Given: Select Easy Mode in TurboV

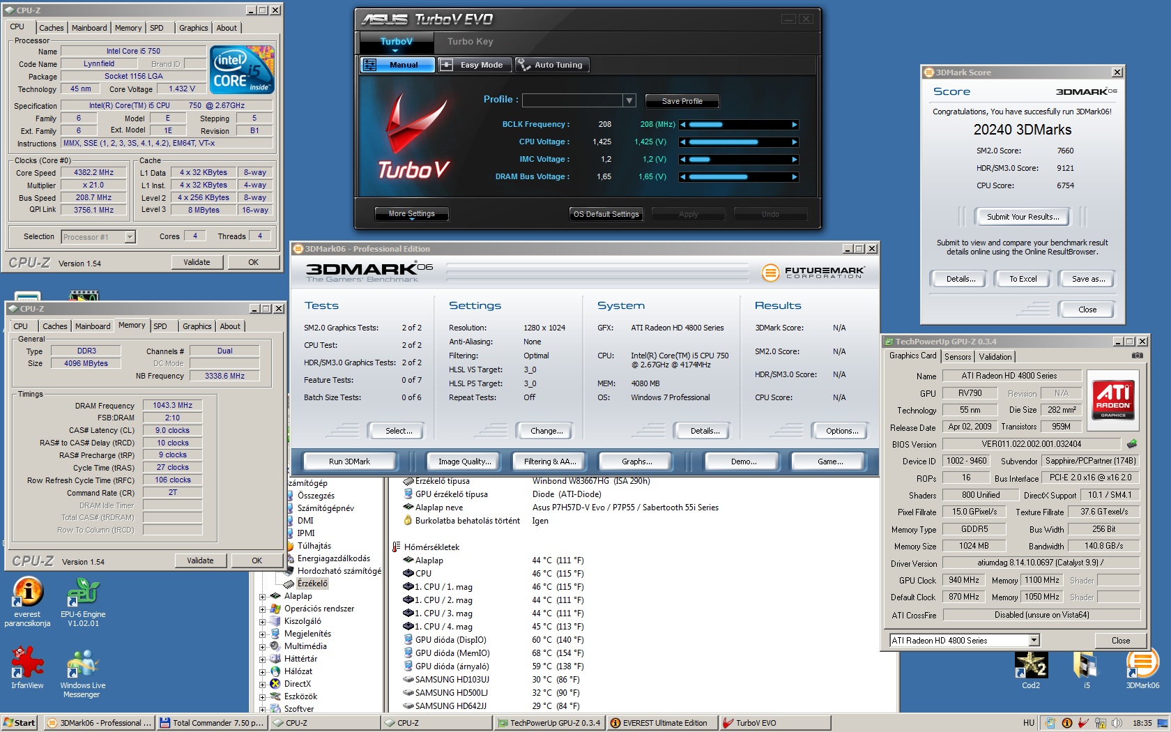Looking at the screenshot, I should coord(475,65).
